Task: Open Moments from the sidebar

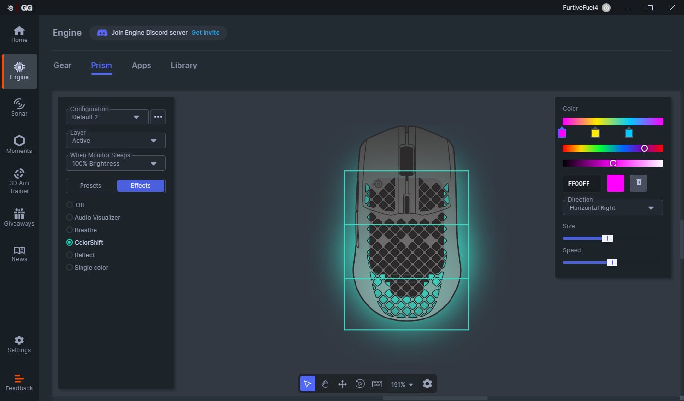Action: click(19, 145)
